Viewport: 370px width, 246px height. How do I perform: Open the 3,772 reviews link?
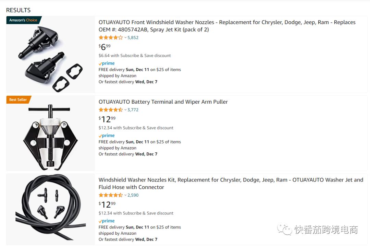click(133, 110)
